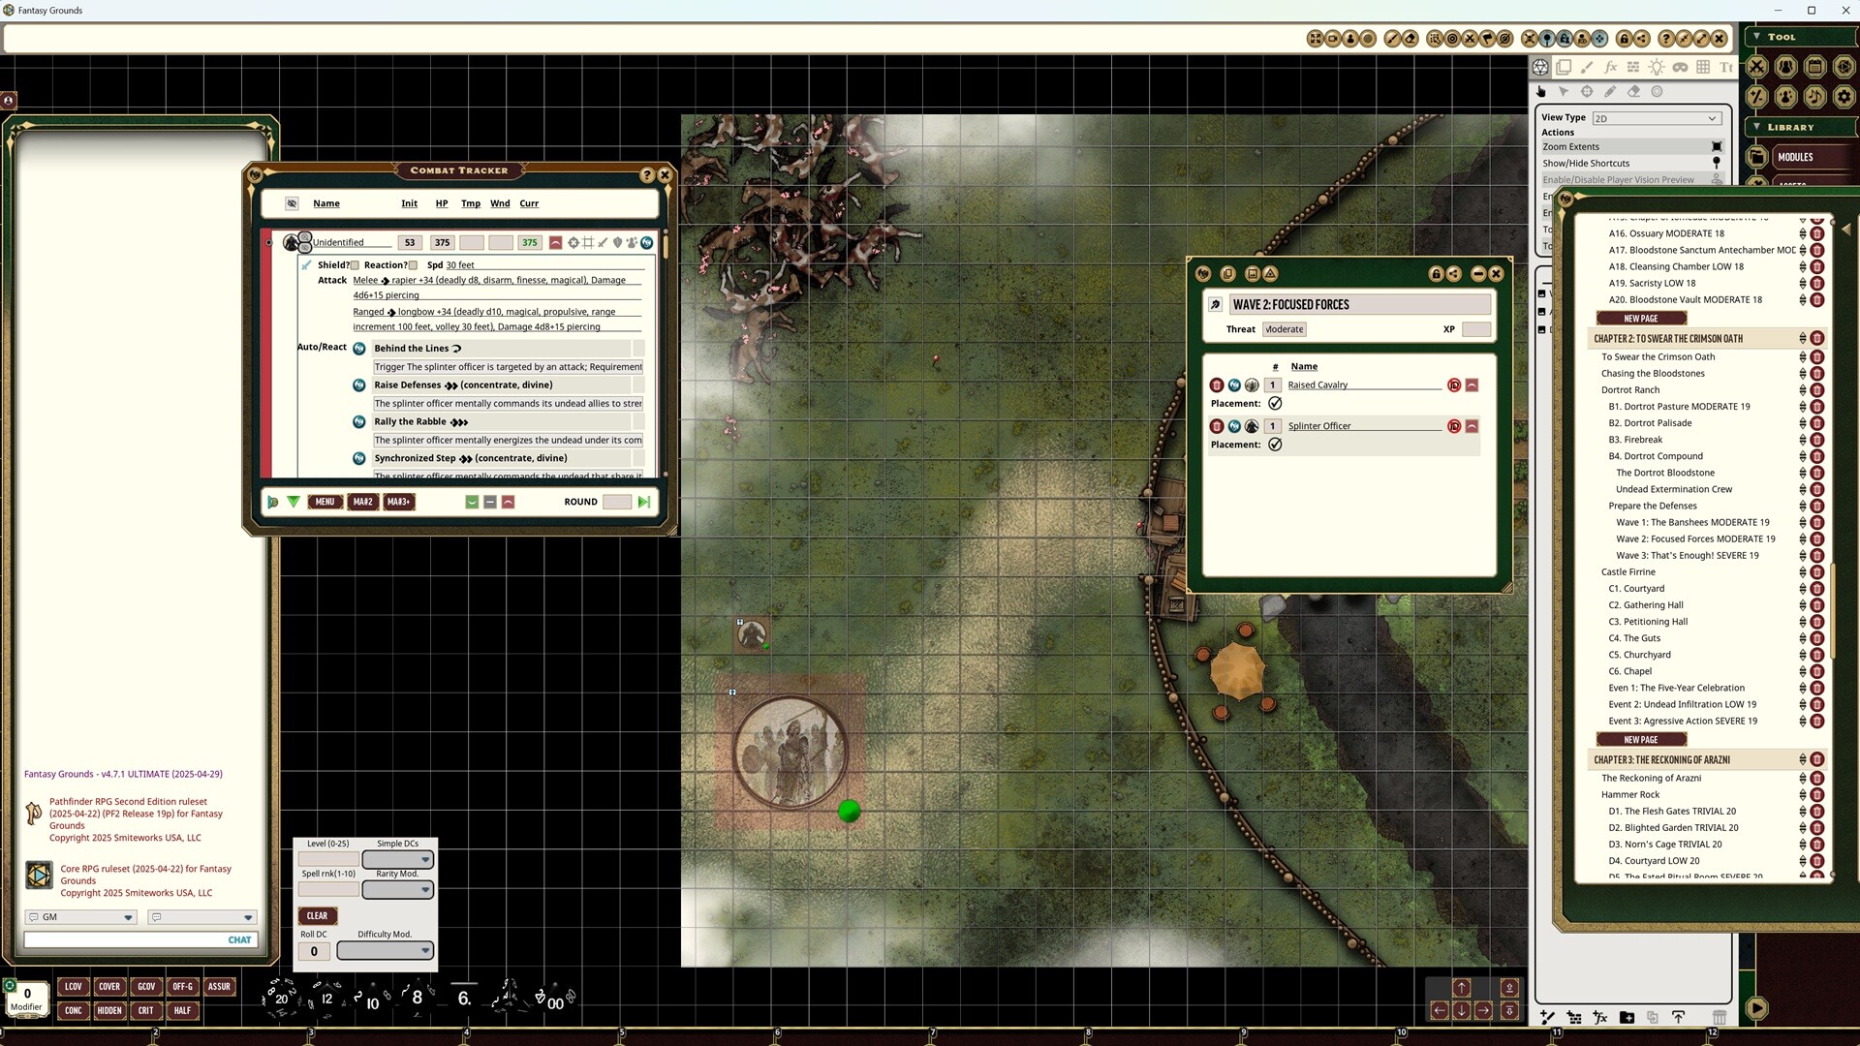This screenshot has width=1860, height=1046.
Task: Toggle the Placement checkmark for Splinter Officer
Action: point(1276,445)
